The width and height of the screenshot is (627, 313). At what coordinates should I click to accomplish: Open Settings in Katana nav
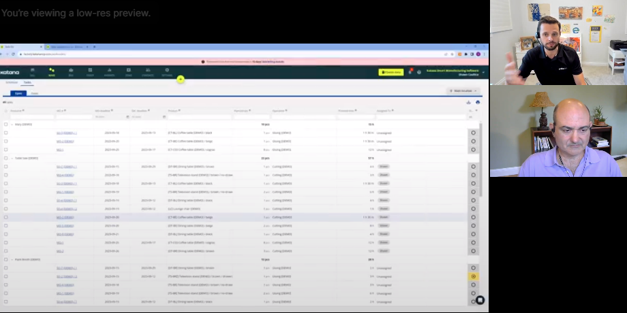click(x=167, y=72)
